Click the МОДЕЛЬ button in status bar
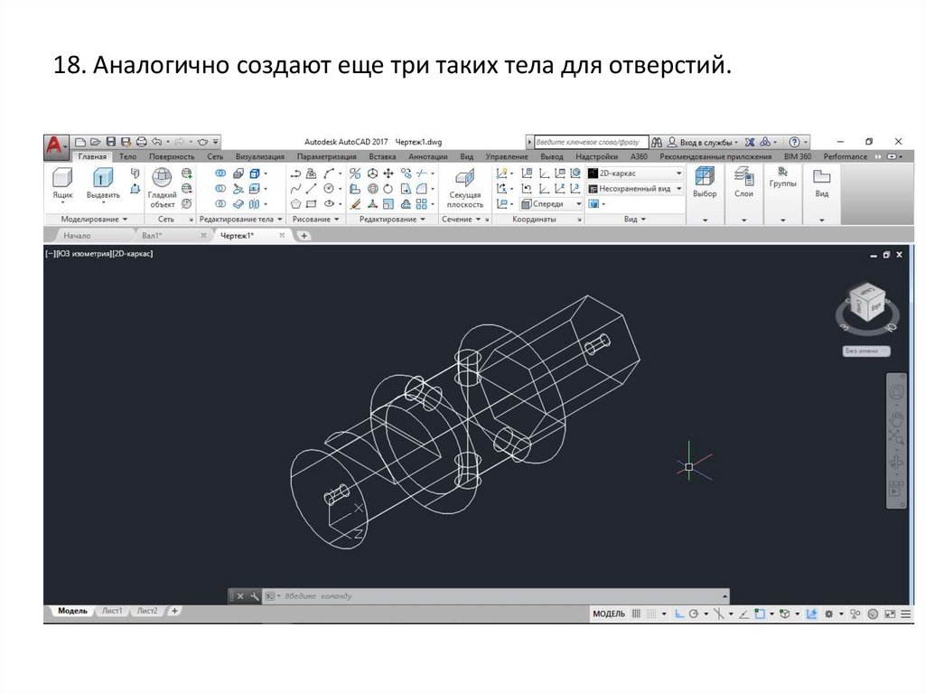This screenshot has height=693, width=925. tap(608, 614)
